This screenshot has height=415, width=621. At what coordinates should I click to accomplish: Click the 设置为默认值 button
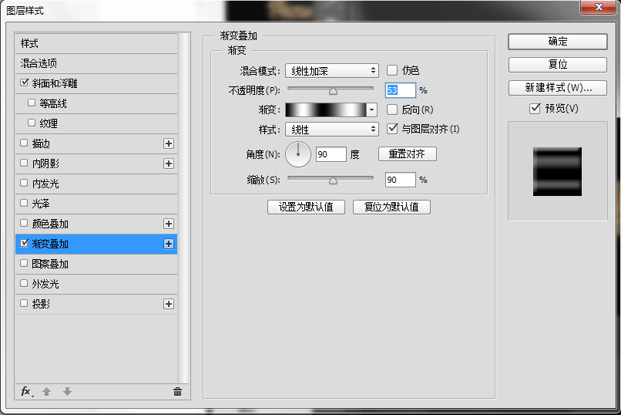point(306,207)
